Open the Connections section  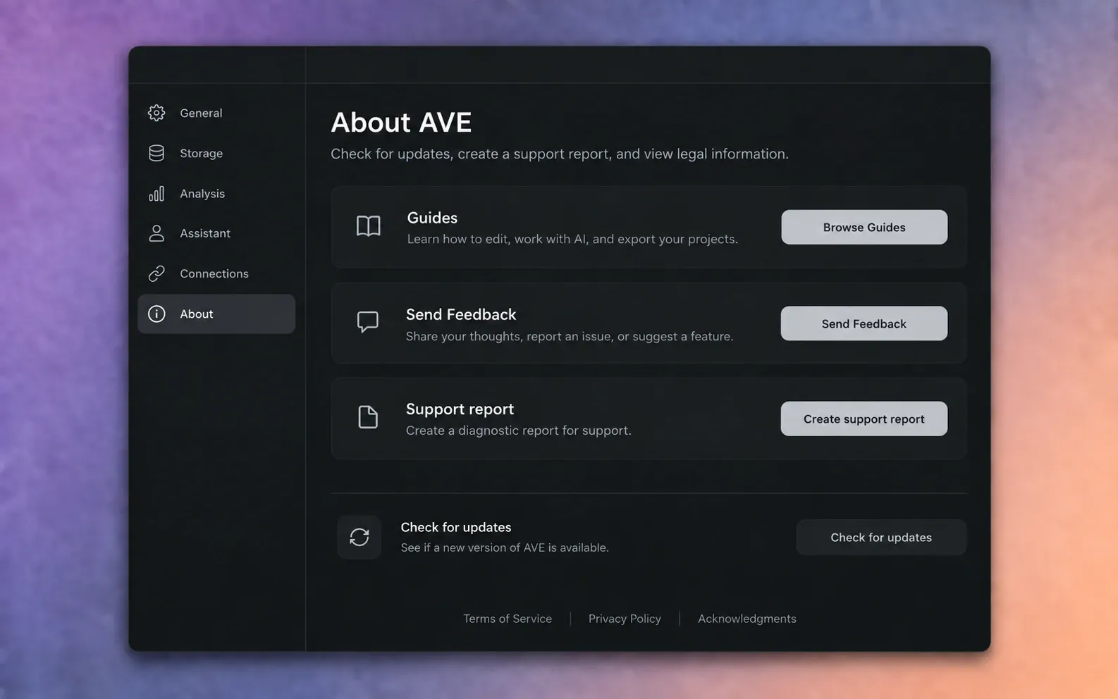pyautogui.click(x=216, y=273)
